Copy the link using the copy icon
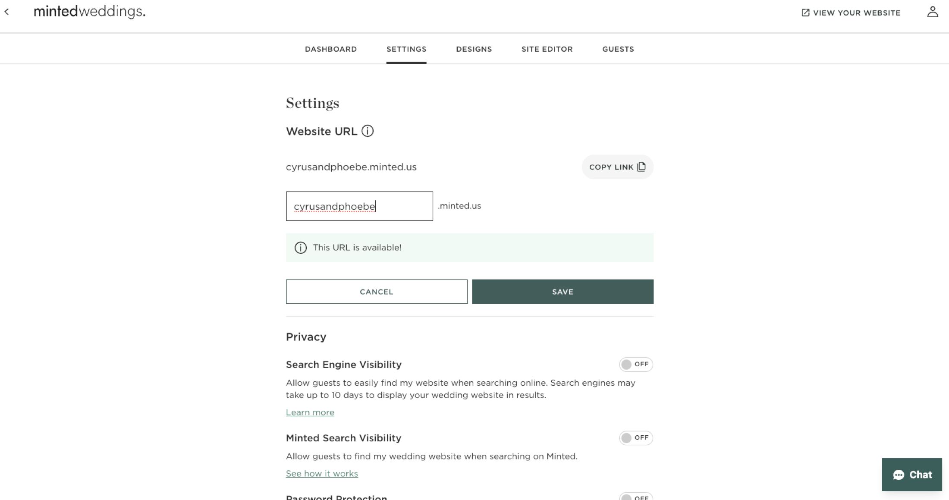This screenshot has height=500, width=949. [x=641, y=167]
